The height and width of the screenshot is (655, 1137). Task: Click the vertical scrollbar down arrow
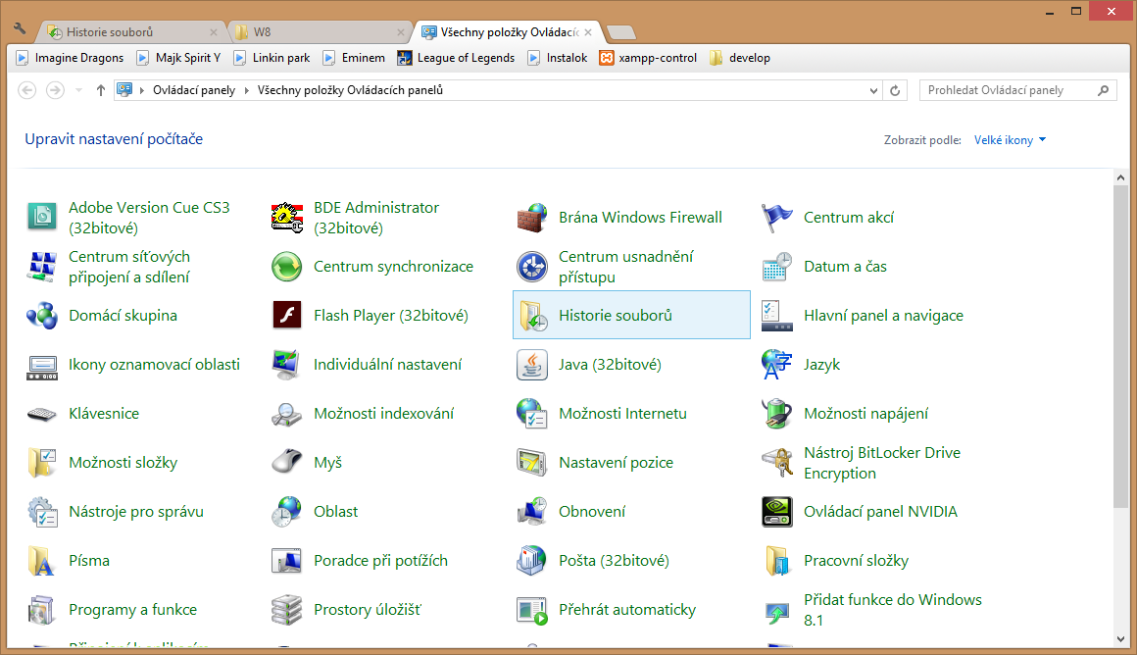click(1120, 639)
